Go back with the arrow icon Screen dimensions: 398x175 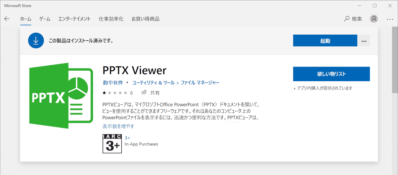point(7,19)
